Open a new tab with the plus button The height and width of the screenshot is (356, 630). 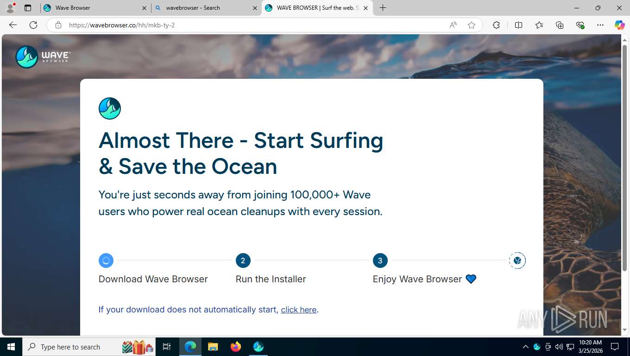pyautogui.click(x=383, y=8)
